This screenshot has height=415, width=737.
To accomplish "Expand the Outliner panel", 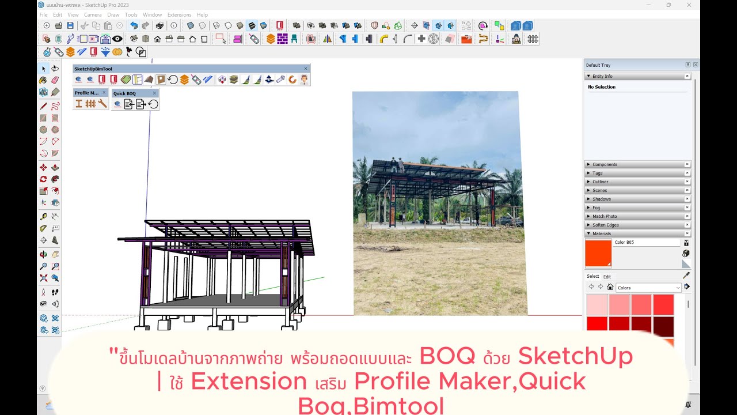I will [x=638, y=182].
